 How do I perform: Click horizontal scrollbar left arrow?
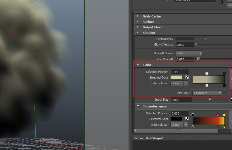coord(136,131)
